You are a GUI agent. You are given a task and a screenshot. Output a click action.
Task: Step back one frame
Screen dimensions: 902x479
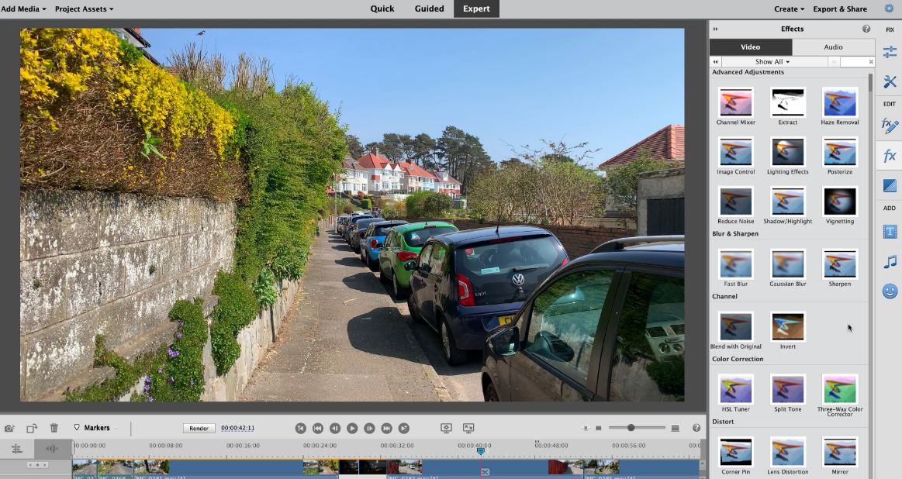pyautogui.click(x=335, y=428)
